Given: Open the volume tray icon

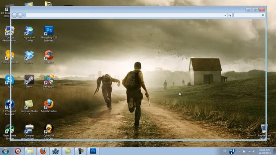Looking at the screenshot, I should [x=254, y=151].
